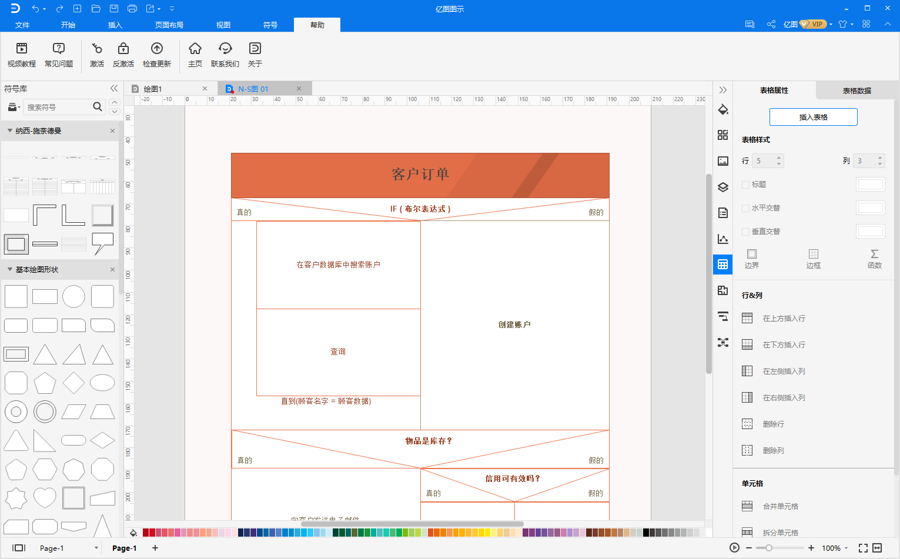Image resolution: width=900 pixels, height=559 pixels.
Task: Open the Page-1 page selector dropdown
Action: coord(96,548)
